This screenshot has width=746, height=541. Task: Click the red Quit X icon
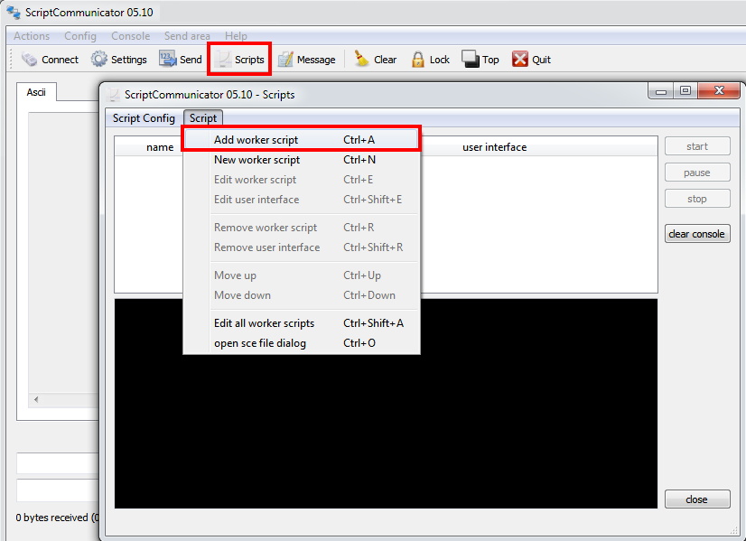coord(520,60)
